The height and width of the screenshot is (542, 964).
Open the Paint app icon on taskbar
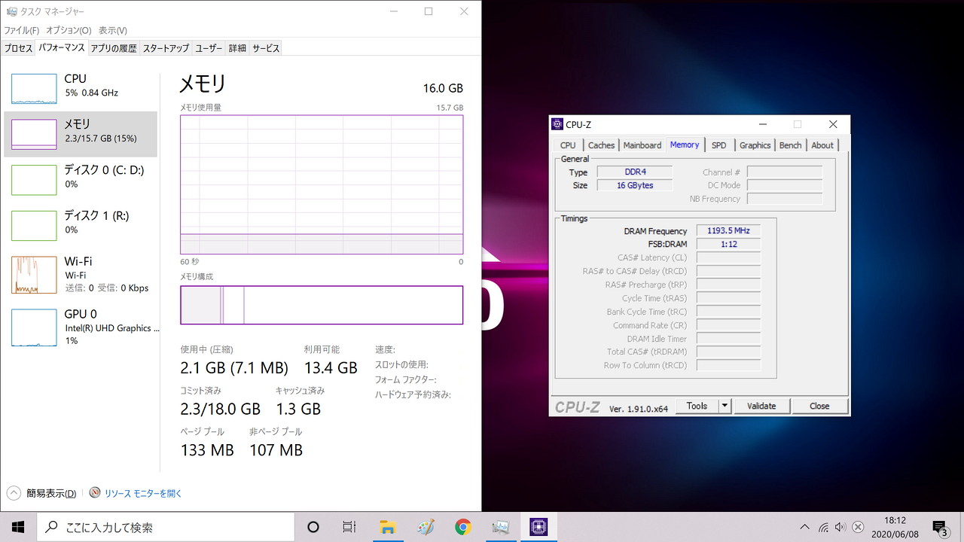[426, 527]
